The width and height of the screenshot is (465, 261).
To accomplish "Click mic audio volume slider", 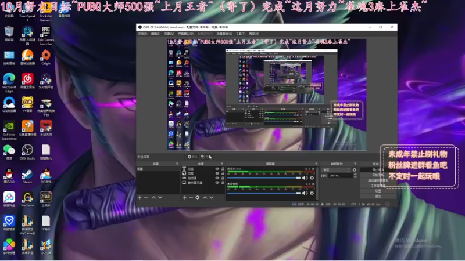I will pyautogui.click(x=264, y=178).
